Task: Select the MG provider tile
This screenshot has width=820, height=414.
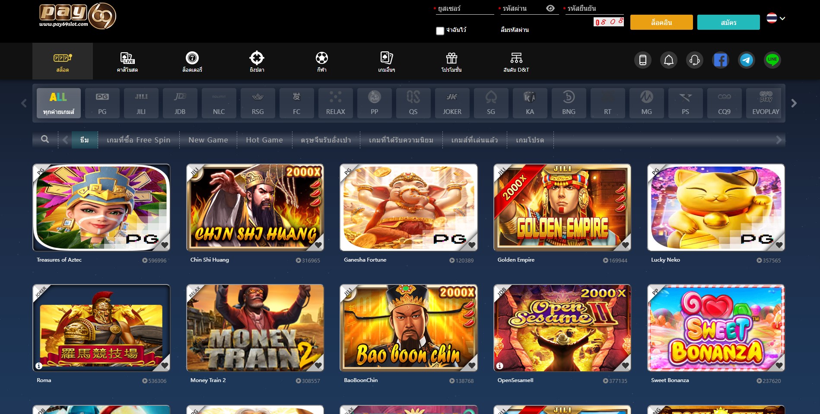Action: click(x=647, y=103)
